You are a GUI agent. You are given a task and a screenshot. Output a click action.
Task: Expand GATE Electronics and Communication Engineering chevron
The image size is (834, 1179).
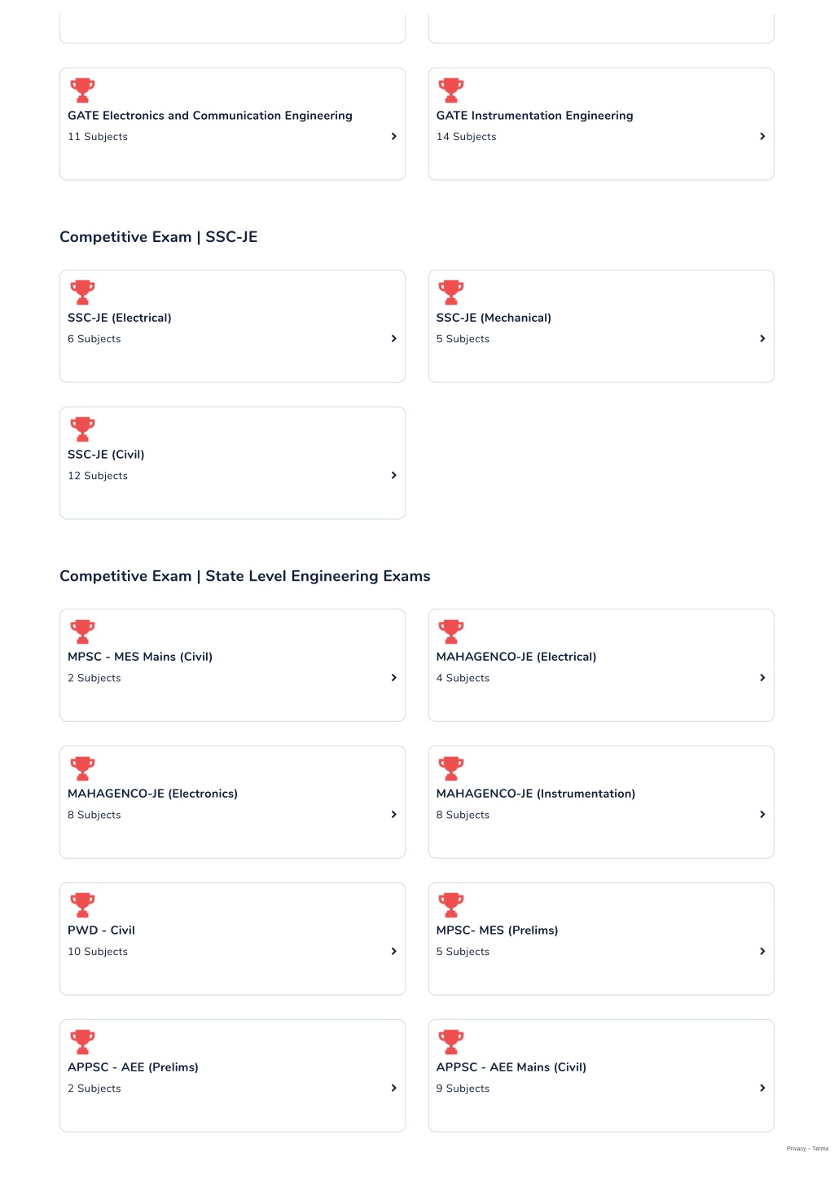(394, 136)
